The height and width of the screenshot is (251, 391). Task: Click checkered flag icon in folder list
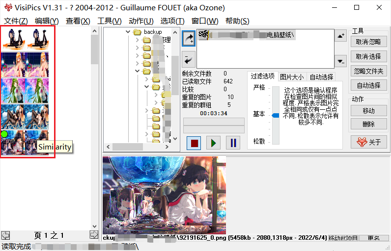pos(203,35)
